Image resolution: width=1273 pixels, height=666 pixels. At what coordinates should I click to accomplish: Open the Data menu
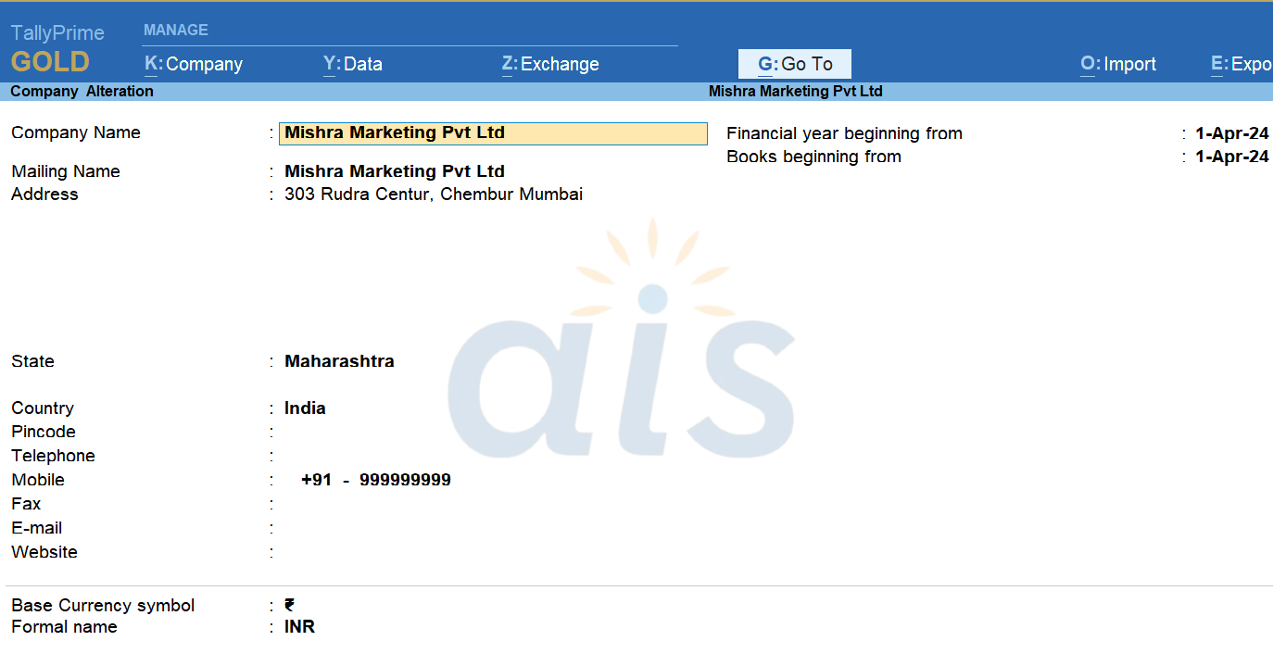pyautogui.click(x=353, y=64)
